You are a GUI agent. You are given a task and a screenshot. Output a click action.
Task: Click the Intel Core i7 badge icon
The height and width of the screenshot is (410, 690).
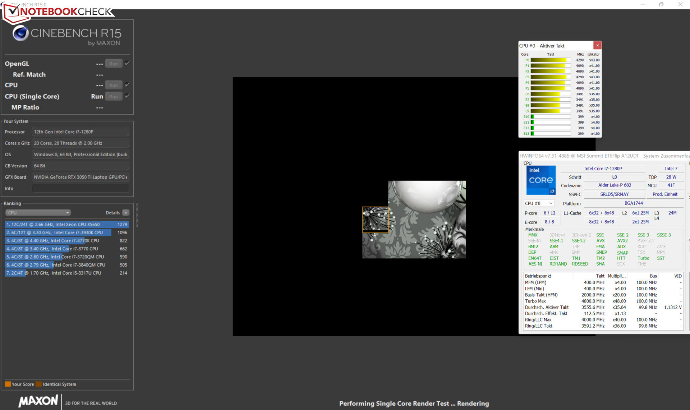pos(541,180)
